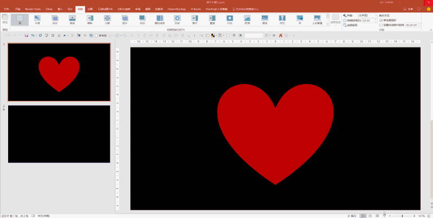
Task: Click the red letter A text icon
Action: coord(280,36)
